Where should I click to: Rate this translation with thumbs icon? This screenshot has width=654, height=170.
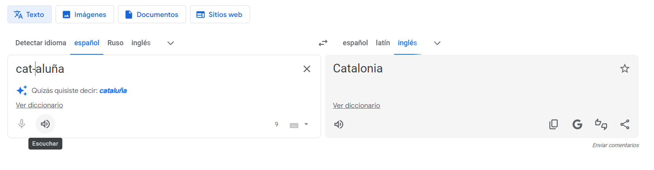pyautogui.click(x=601, y=124)
